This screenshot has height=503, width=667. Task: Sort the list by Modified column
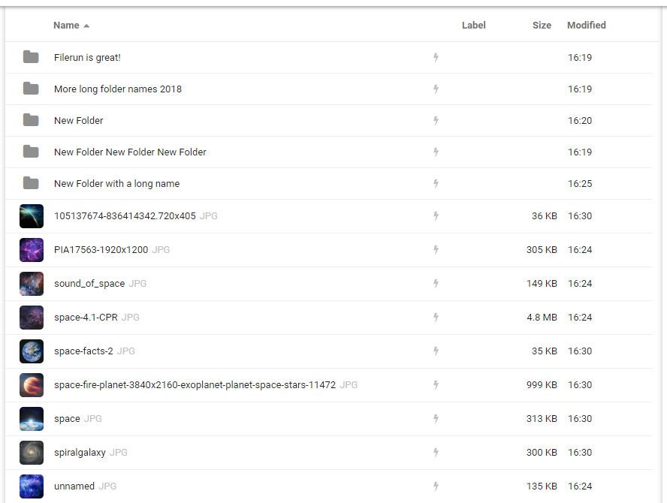(586, 25)
